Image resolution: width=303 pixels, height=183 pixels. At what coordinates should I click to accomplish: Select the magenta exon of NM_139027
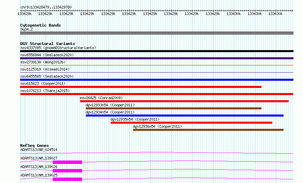[67, 162]
